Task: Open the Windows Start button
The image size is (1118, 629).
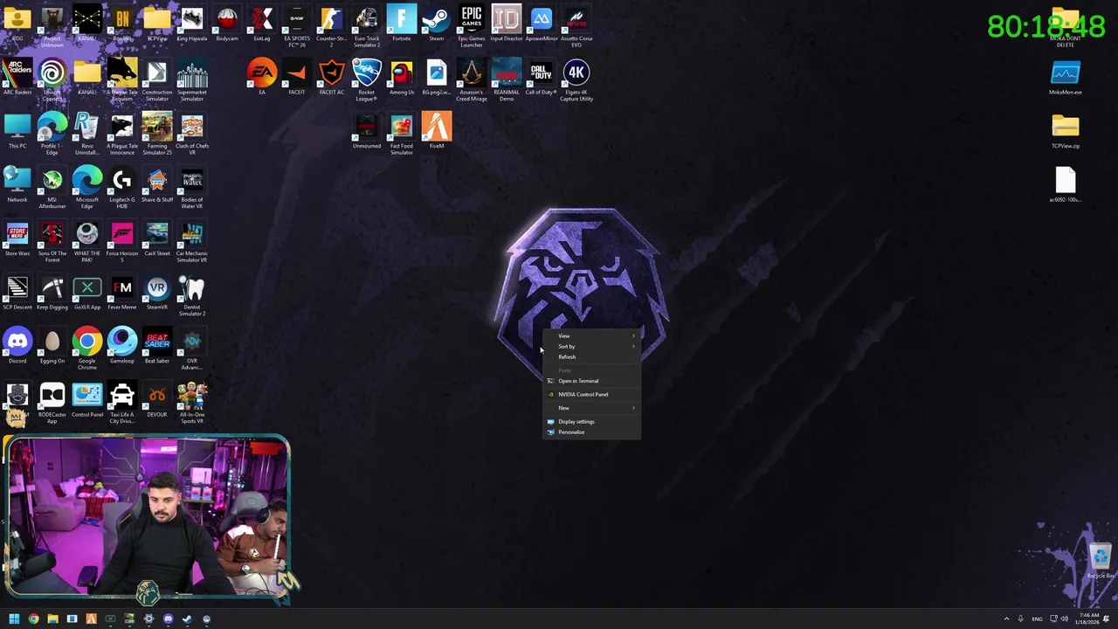Action: (14, 619)
